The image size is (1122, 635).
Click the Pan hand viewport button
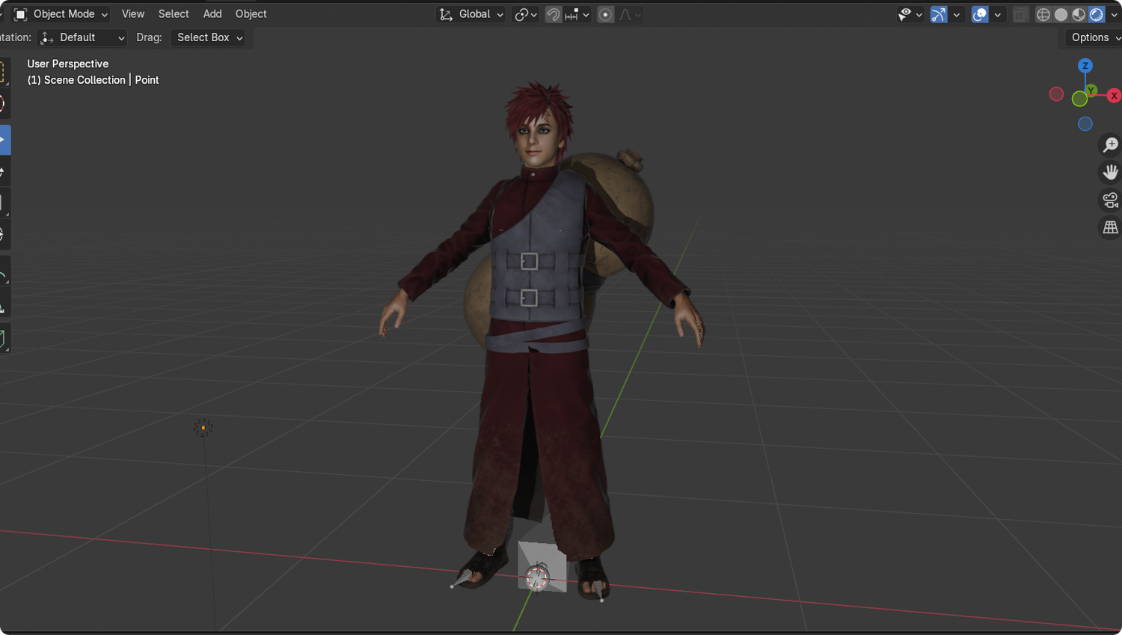click(x=1110, y=172)
